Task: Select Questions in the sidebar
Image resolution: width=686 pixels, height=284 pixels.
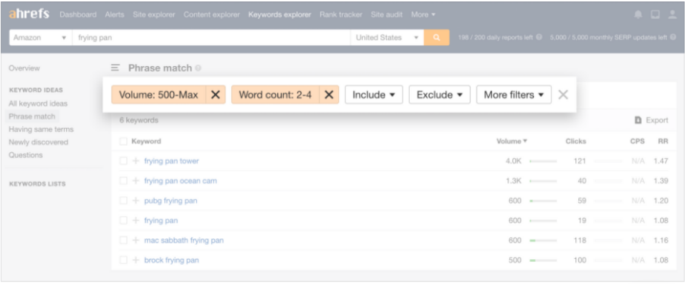Action: pos(26,155)
